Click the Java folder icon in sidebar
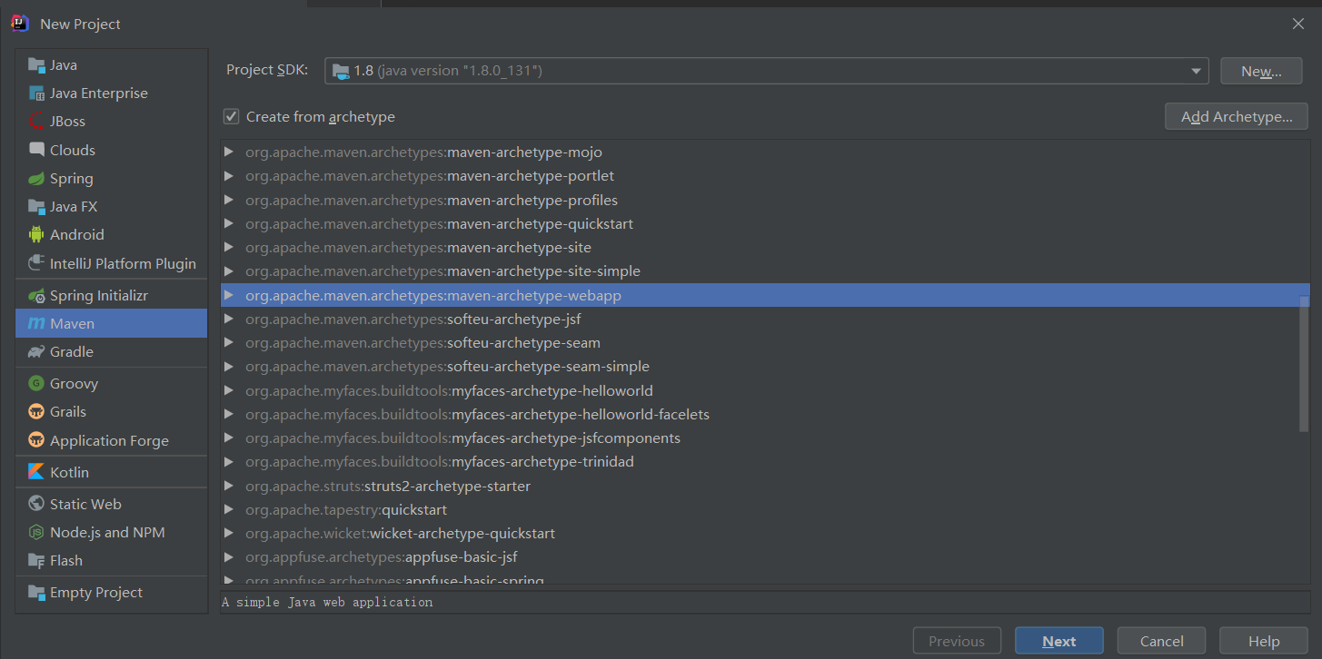Image resolution: width=1322 pixels, height=659 pixels. 36,64
